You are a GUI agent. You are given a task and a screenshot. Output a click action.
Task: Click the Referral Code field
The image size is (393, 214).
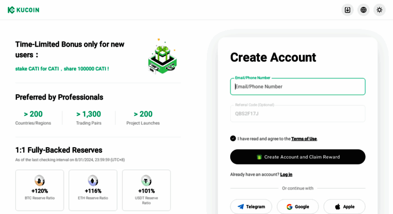pyautogui.click(x=298, y=113)
